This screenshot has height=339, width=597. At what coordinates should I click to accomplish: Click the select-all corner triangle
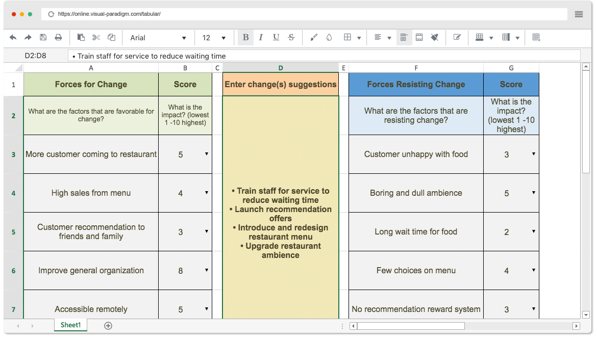click(x=18, y=68)
